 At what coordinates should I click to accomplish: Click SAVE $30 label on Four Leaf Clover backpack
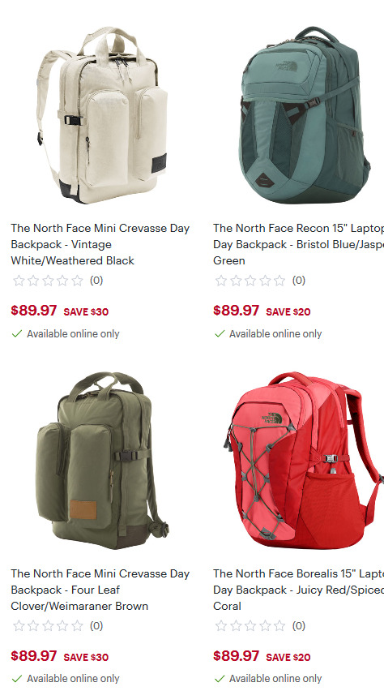coord(86,657)
